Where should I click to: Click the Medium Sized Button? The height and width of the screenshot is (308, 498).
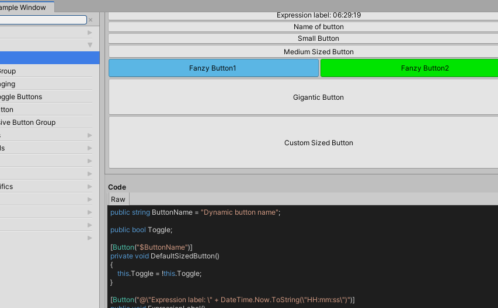click(318, 52)
